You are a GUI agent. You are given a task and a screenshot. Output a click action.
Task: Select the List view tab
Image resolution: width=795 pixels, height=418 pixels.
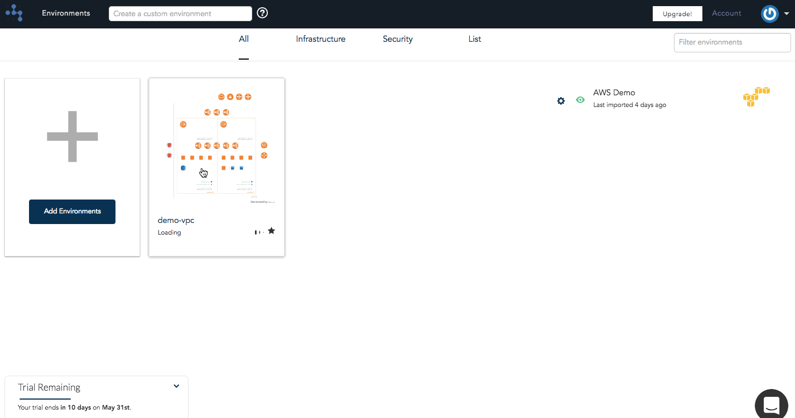coord(474,39)
